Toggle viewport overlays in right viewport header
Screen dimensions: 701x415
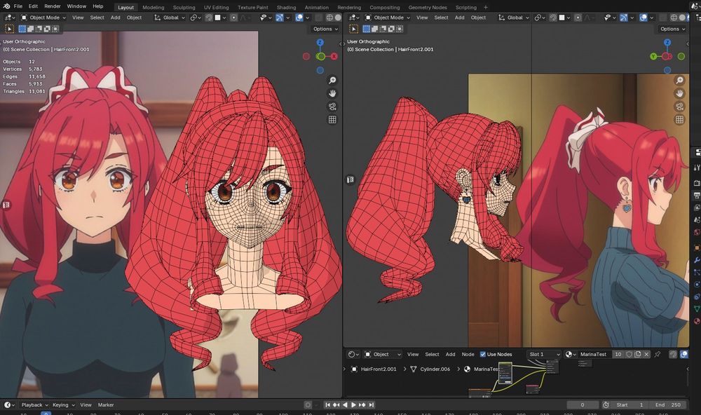[644, 18]
